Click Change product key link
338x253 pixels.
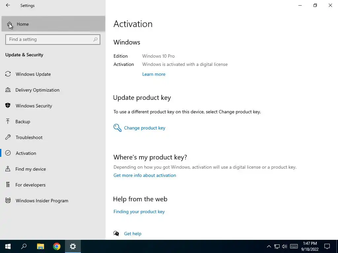tap(145, 128)
